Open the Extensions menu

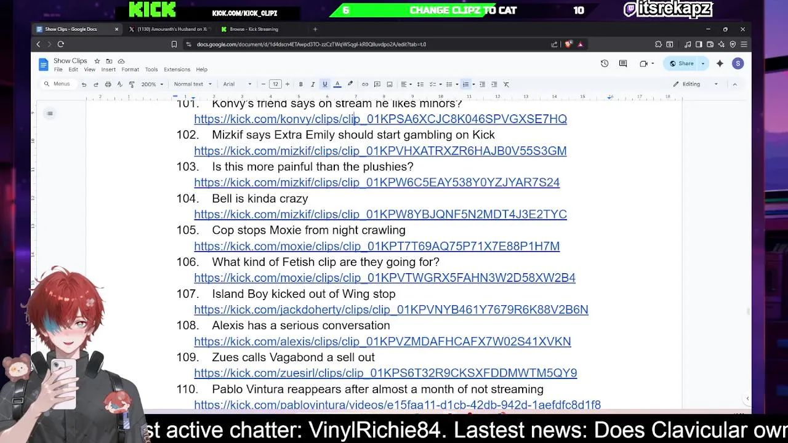[x=177, y=70]
